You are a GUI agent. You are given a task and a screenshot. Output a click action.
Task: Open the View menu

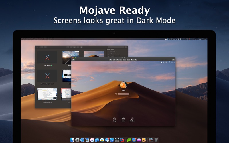coord(44,39)
